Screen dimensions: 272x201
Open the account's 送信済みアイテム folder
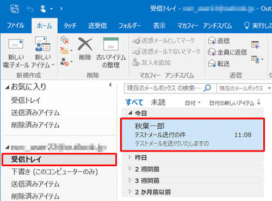(x=35, y=184)
